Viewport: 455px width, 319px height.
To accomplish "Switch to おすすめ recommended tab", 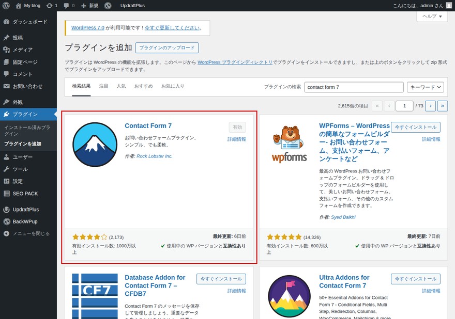I will pos(143,86).
